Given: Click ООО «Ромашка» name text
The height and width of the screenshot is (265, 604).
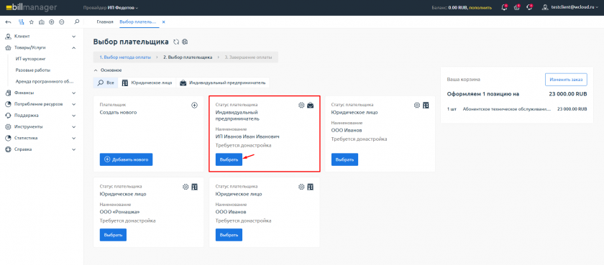Looking at the screenshot, I should (x=119, y=212).
